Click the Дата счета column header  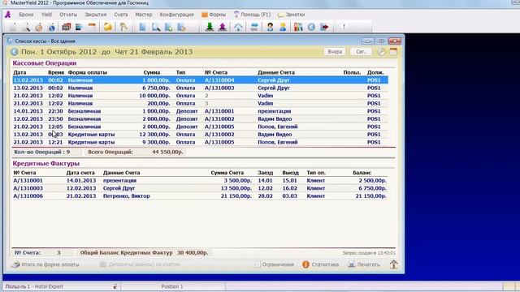pos(80,173)
